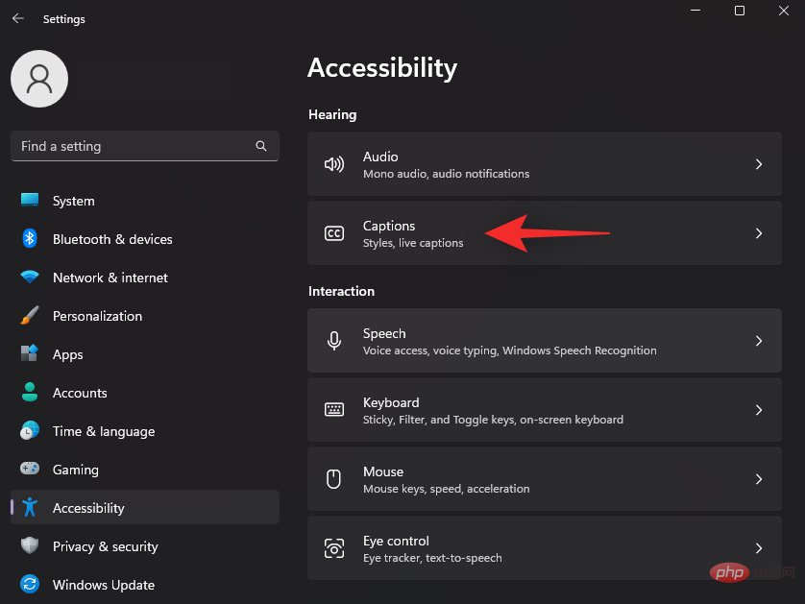Image resolution: width=805 pixels, height=604 pixels.
Task: Open the Audio settings card
Action: [545, 164]
